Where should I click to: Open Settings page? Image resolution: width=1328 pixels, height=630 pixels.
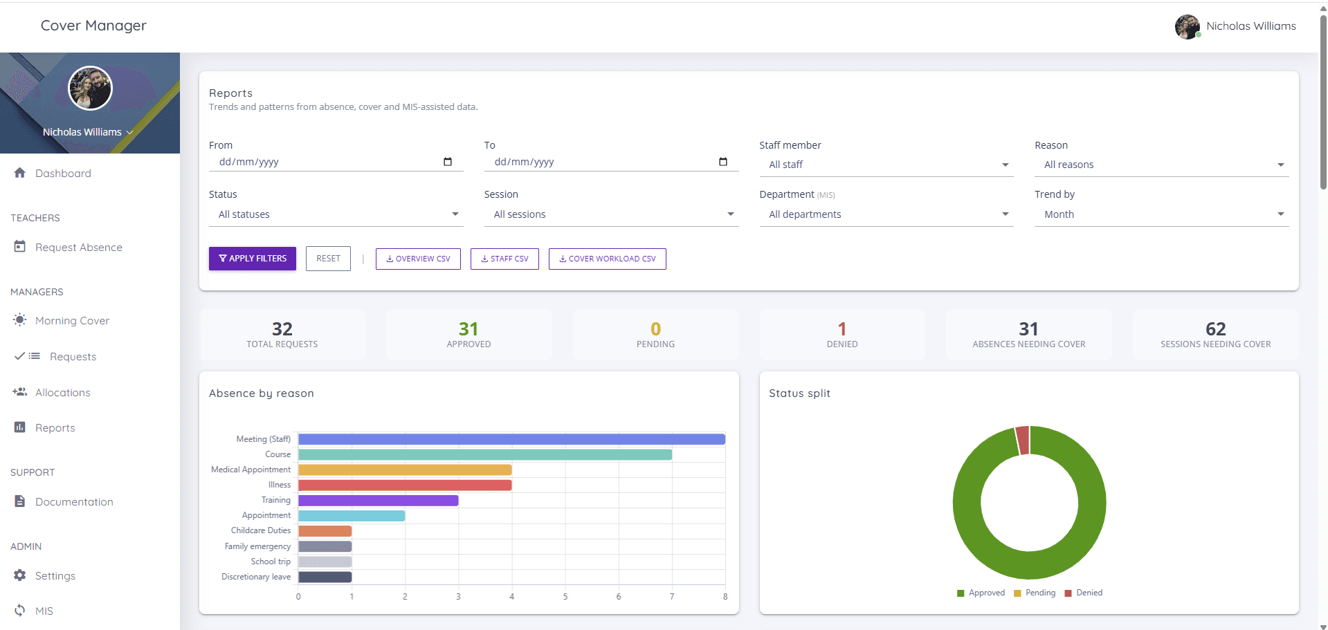tap(55, 576)
